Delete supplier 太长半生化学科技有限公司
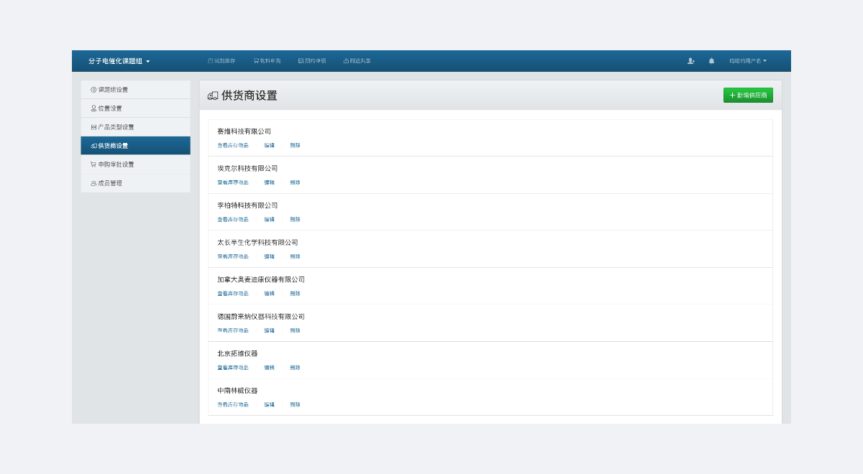 pos(295,256)
